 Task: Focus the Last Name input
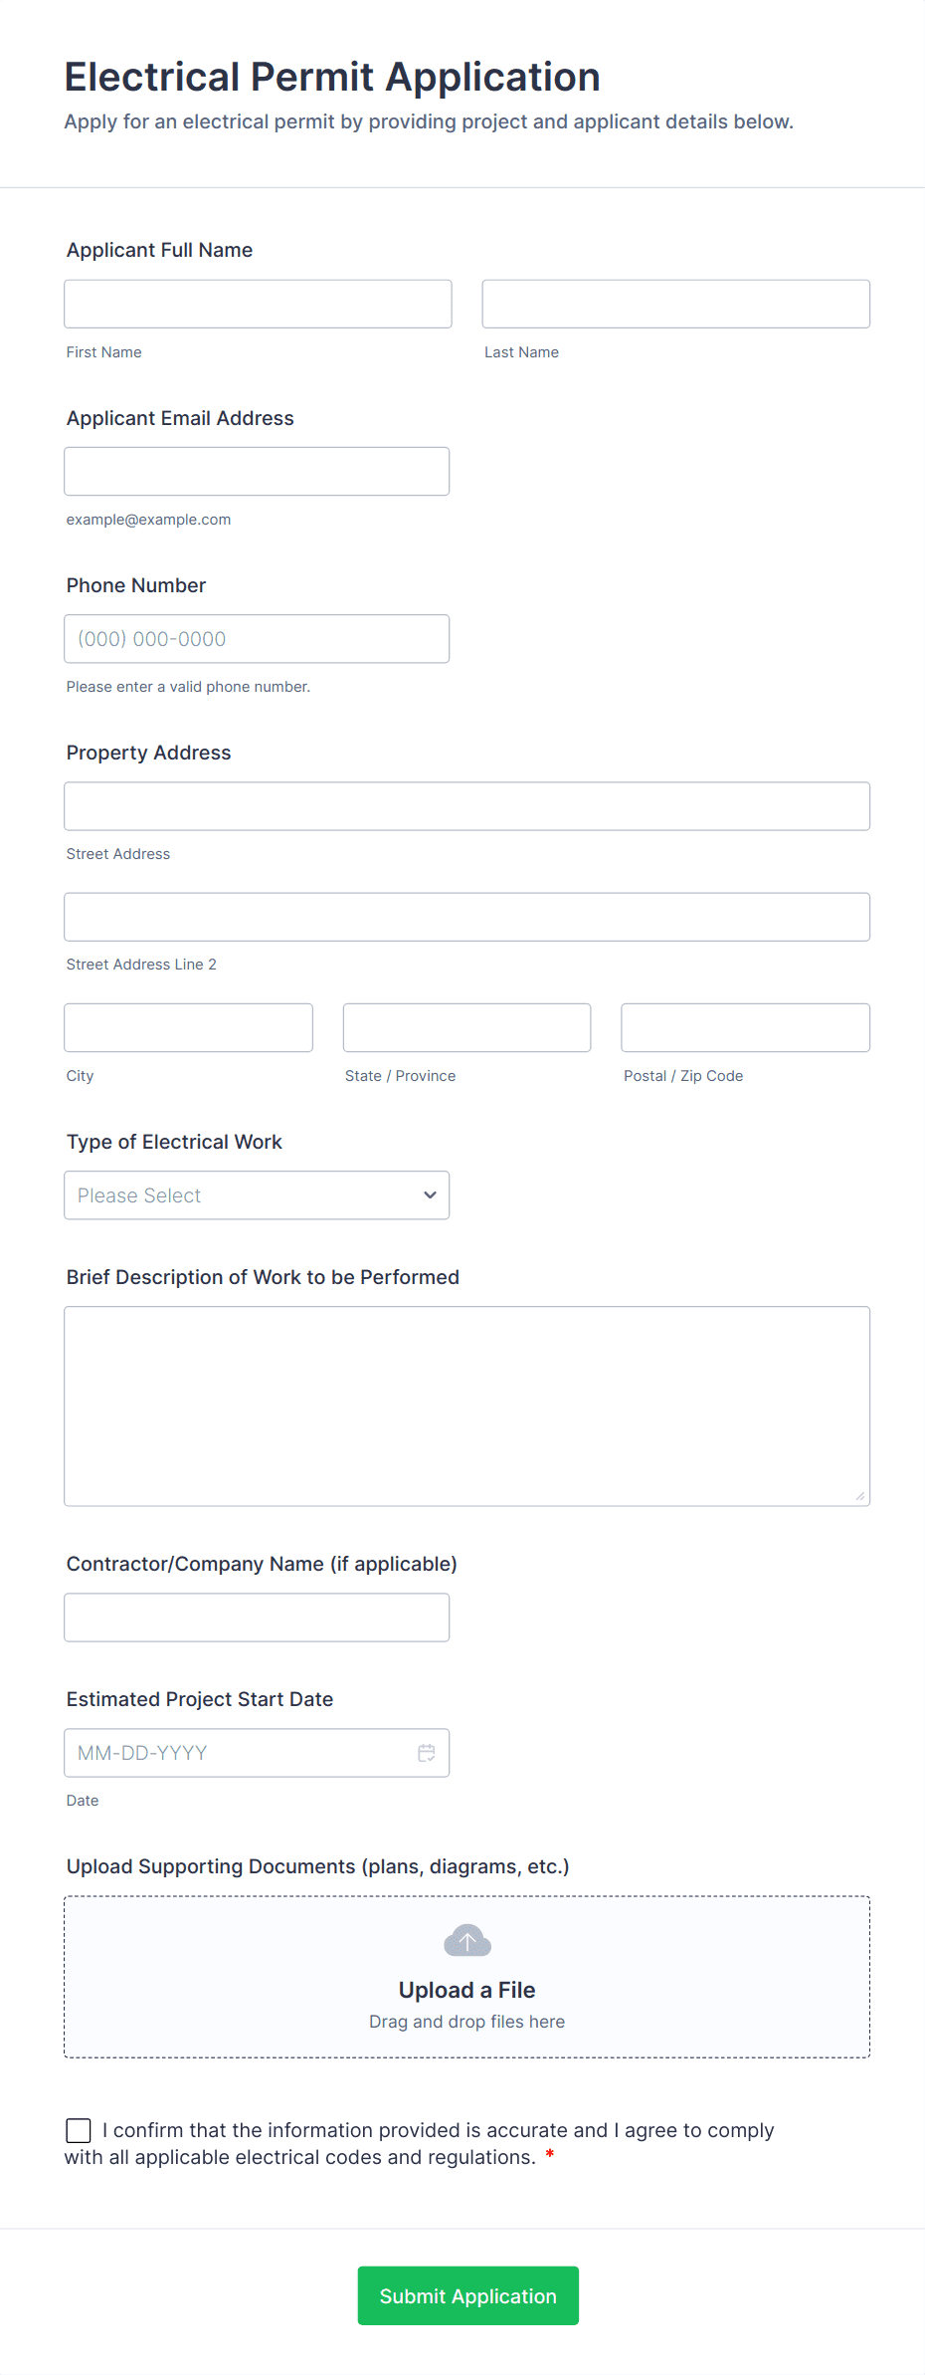675,304
